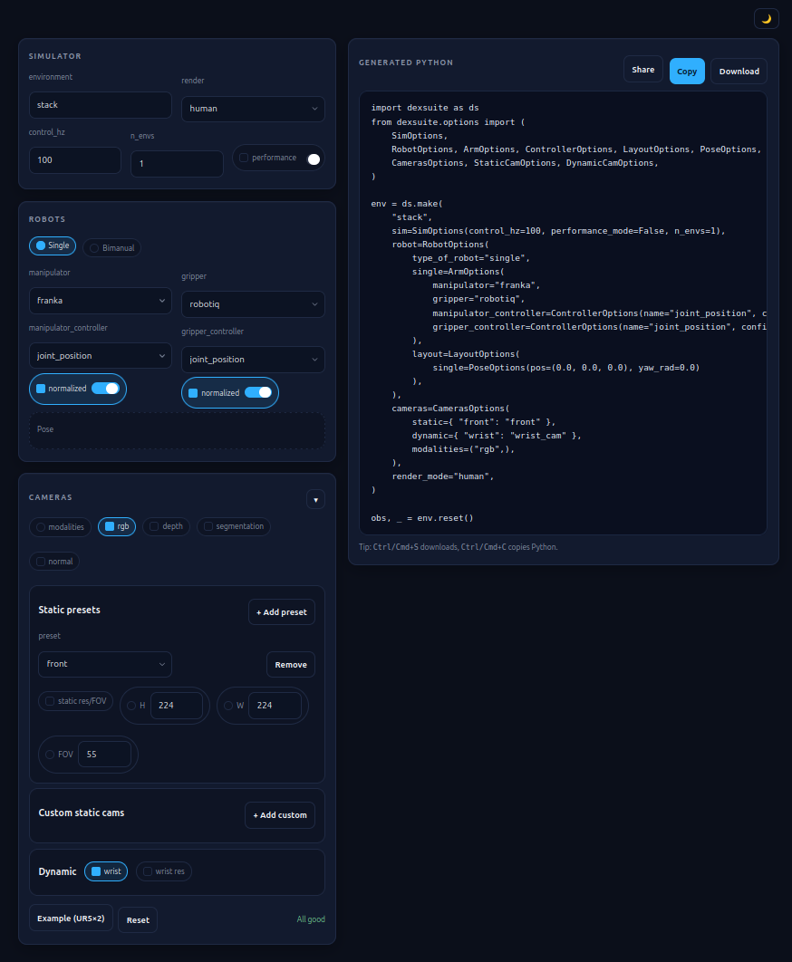The width and height of the screenshot is (792, 962).
Task: Click the FOV input field
Action: [x=104, y=755]
